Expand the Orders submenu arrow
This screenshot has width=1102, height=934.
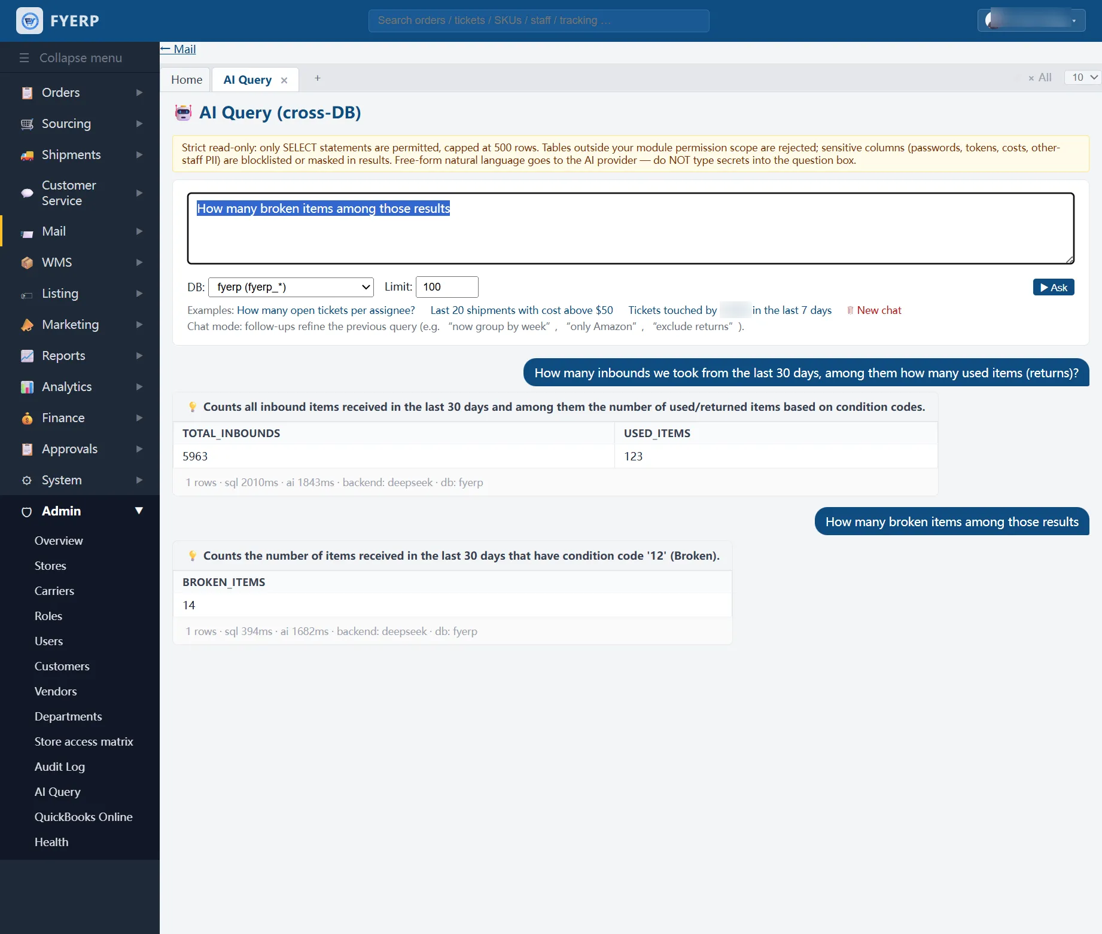tap(139, 93)
